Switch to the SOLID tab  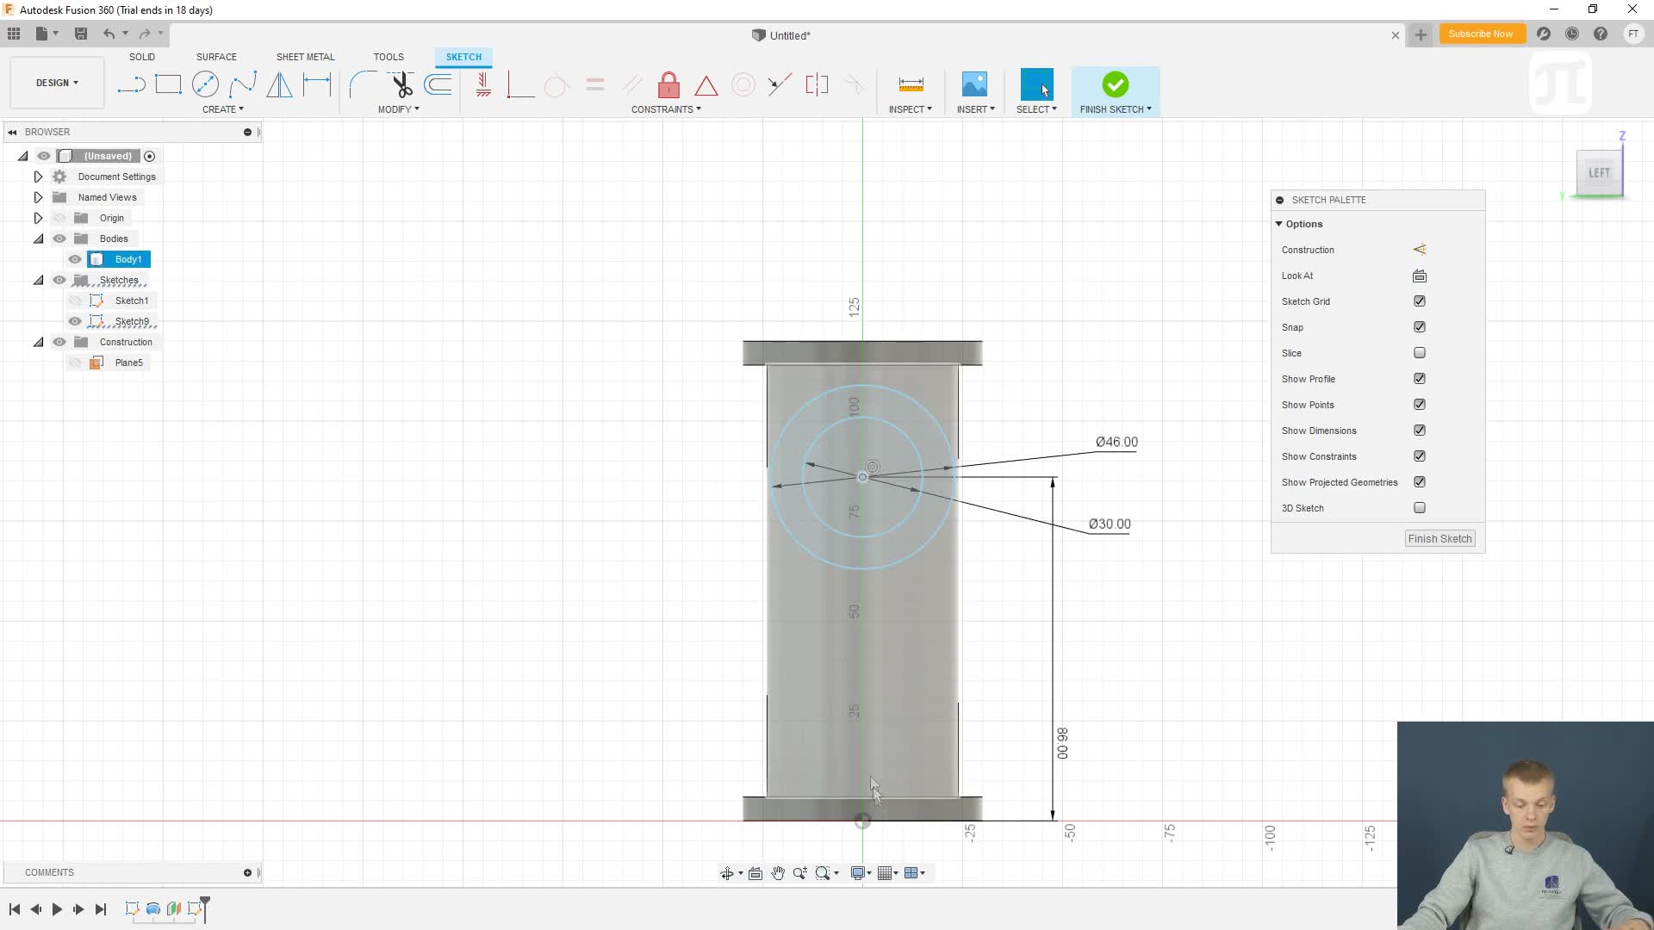142,57
